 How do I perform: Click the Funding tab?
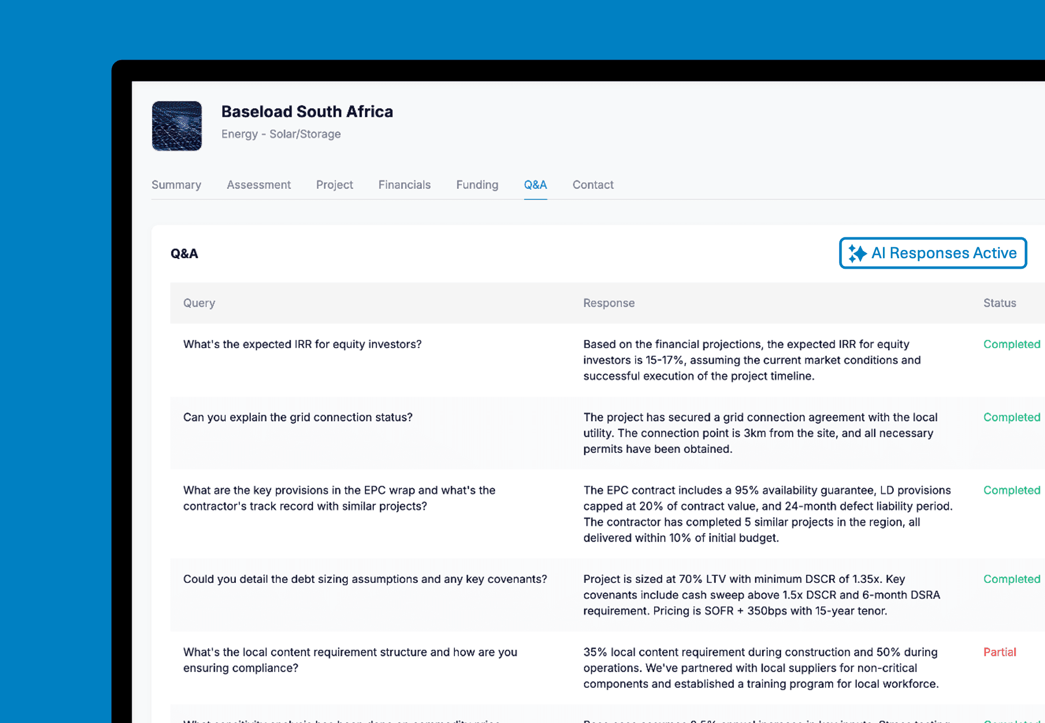(x=476, y=185)
